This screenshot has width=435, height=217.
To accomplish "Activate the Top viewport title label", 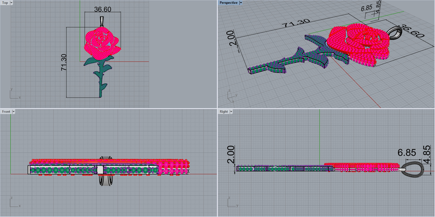I will pyautogui.click(x=5, y=3).
